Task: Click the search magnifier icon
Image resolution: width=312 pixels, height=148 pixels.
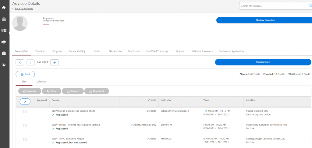Action: click(x=310, y=5)
